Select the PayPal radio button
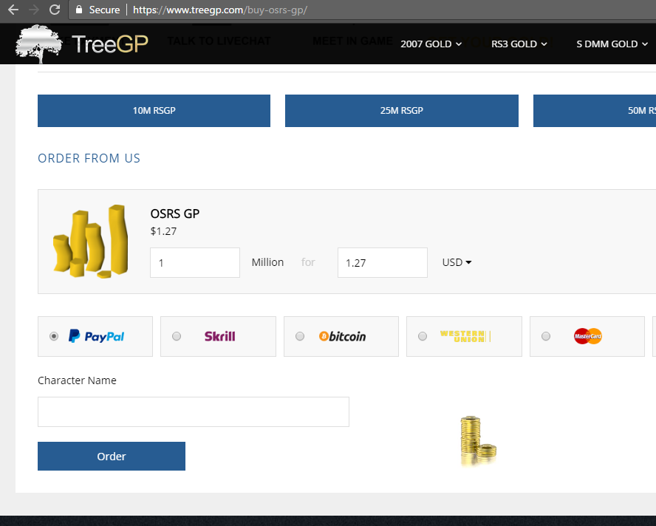 click(x=54, y=336)
